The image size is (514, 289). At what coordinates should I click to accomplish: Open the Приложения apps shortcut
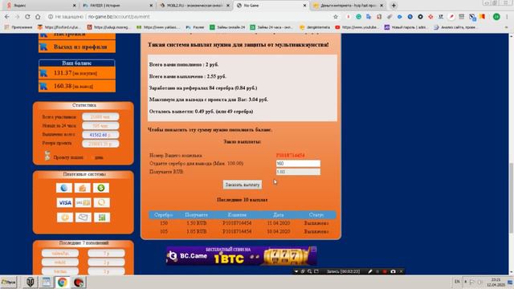coord(18,27)
